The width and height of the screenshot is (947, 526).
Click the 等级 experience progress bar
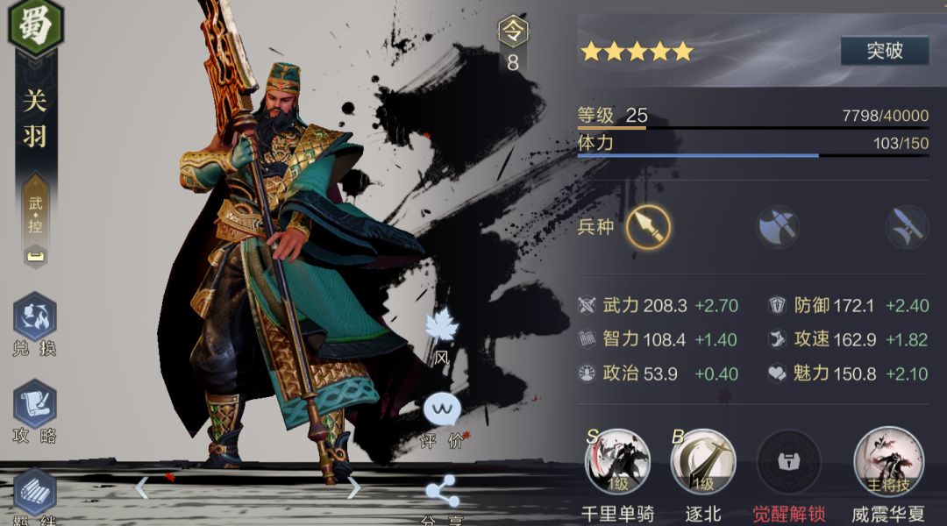click(x=752, y=128)
